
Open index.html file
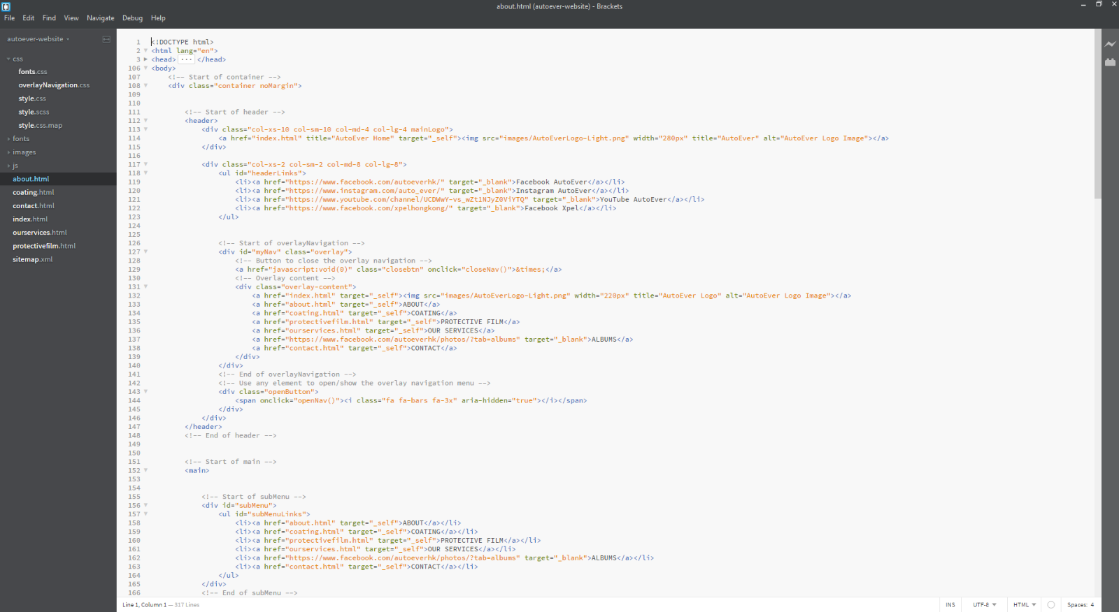coord(30,219)
